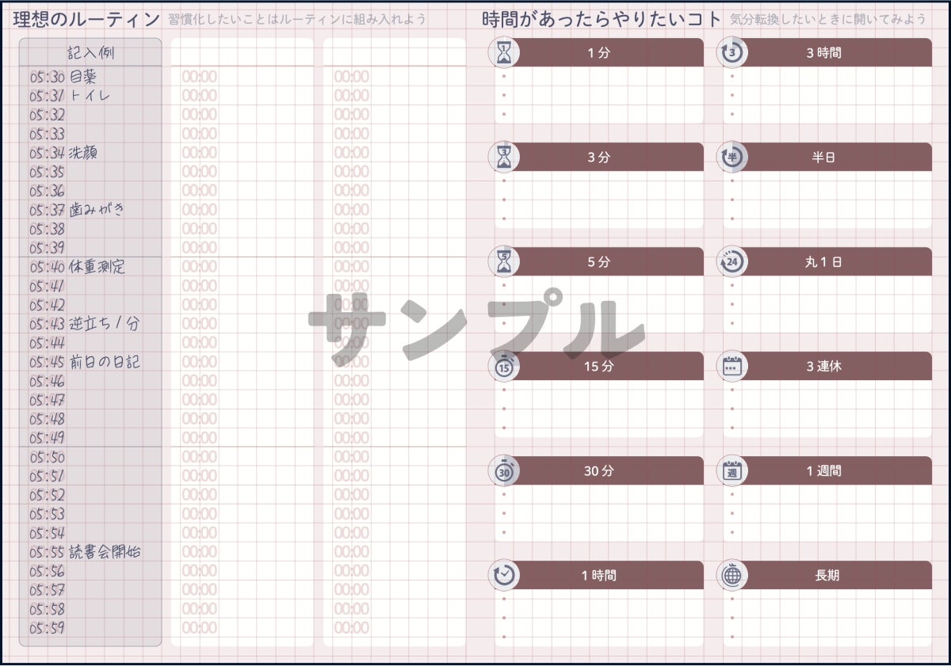Screen dimensions: 951x666
Task: Select the 05:43 逆立ち1分 row
Action: (90, 324)
